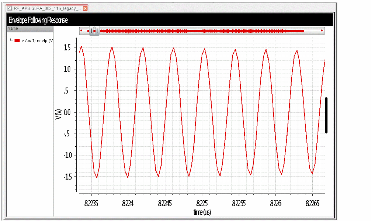Click the left grip of the zoom handle
The image size is (371, 221).
[91, 31]
